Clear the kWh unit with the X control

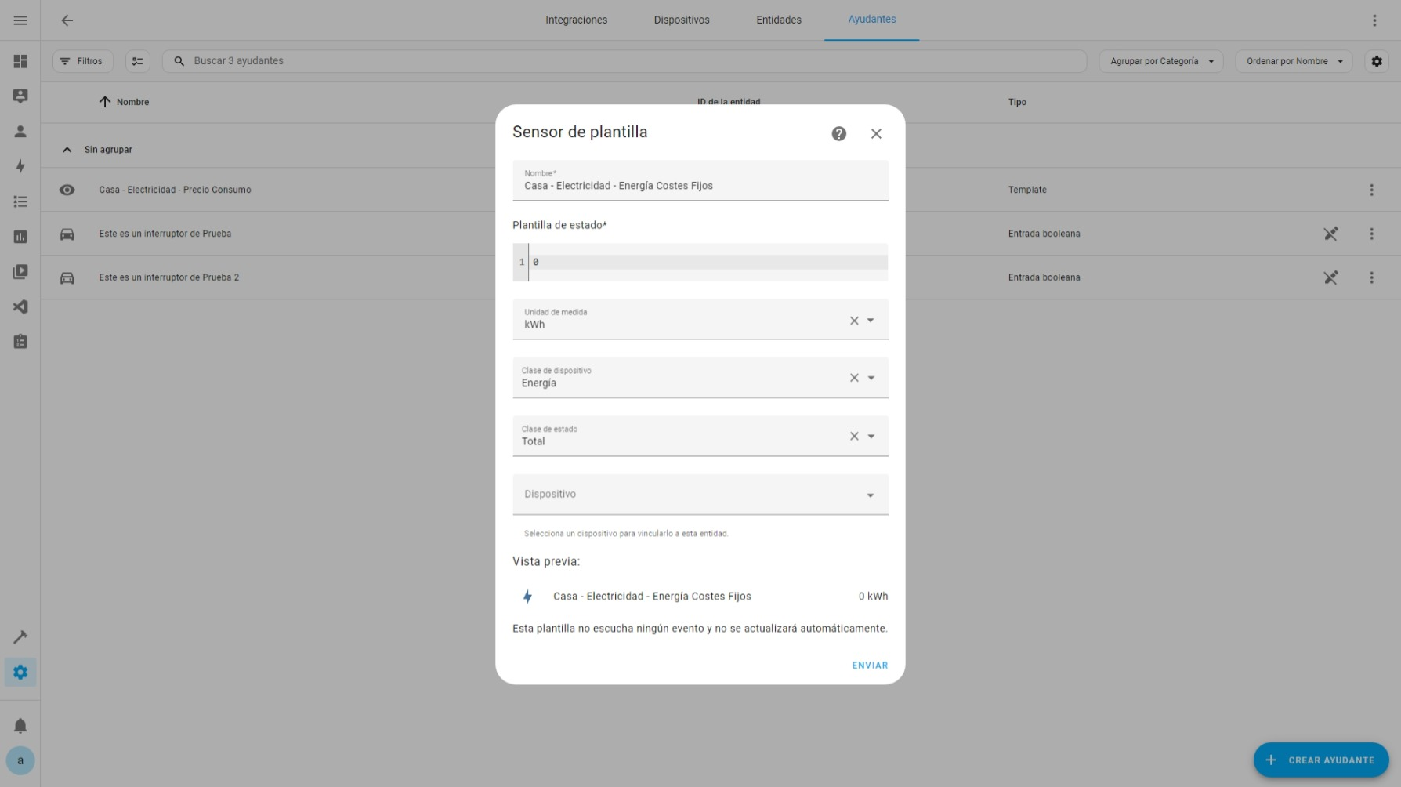[853, 321]
